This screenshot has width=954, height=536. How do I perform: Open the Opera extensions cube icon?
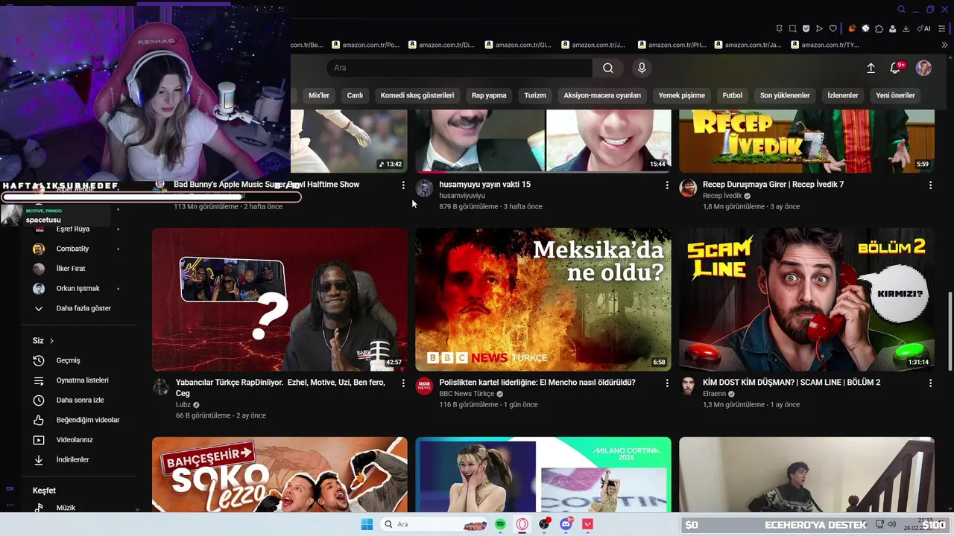879,28
